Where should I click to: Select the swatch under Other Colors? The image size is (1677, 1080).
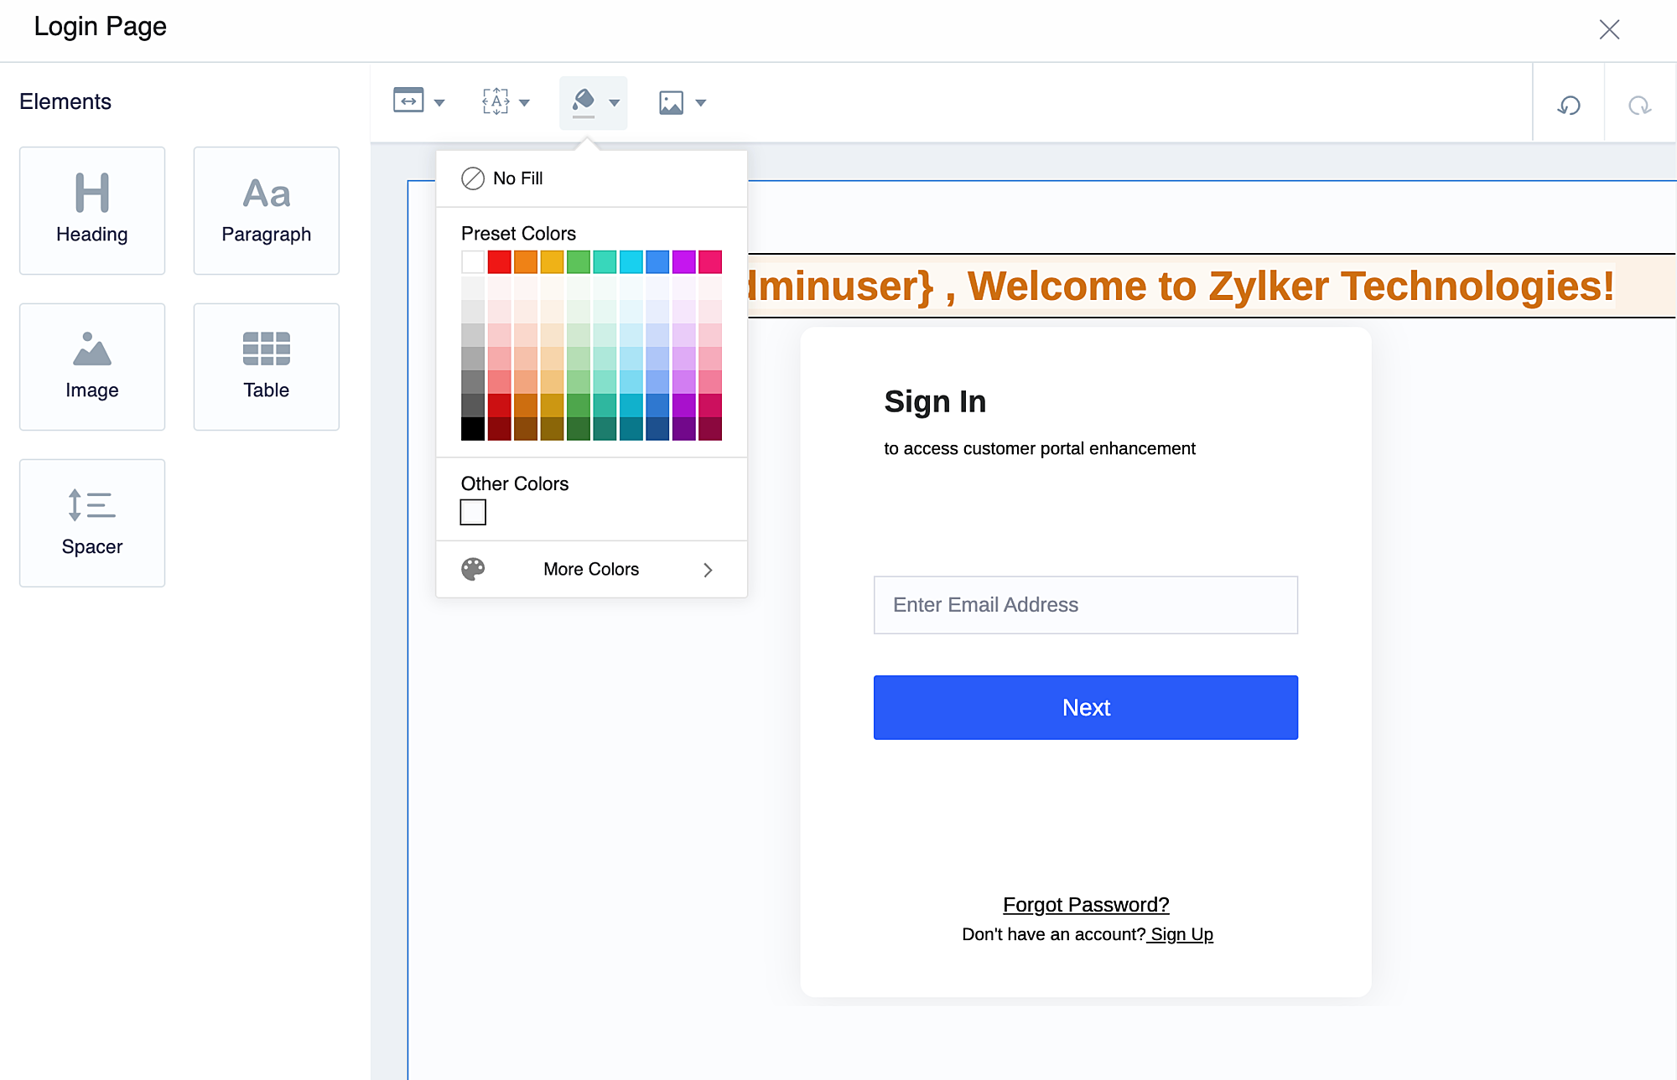click(x=473, y=512)
